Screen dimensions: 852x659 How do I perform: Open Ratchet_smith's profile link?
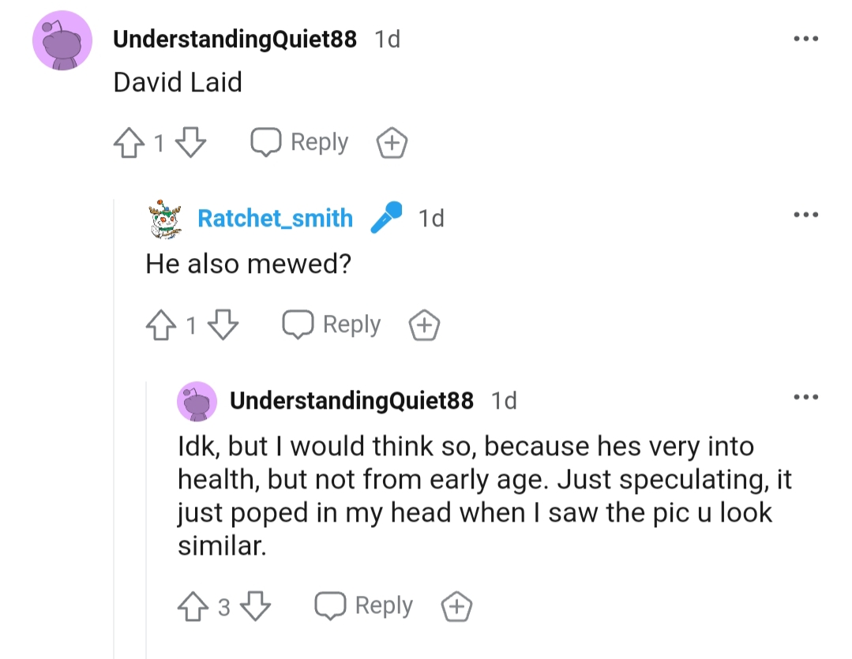click(x=275, y=218)
